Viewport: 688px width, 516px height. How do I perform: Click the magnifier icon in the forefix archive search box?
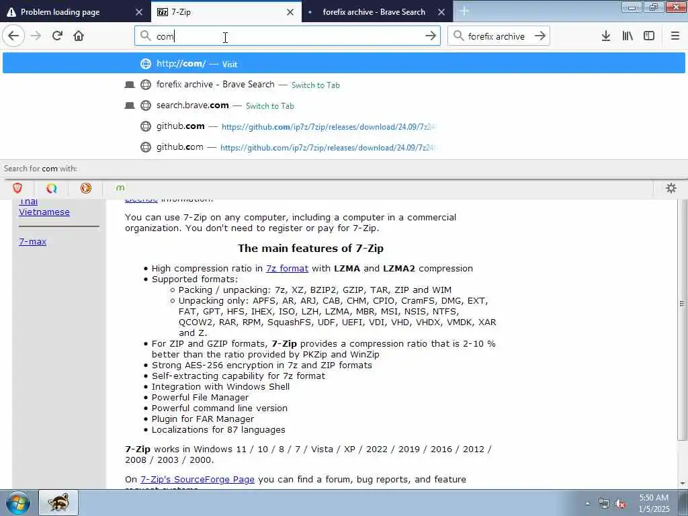458,36
